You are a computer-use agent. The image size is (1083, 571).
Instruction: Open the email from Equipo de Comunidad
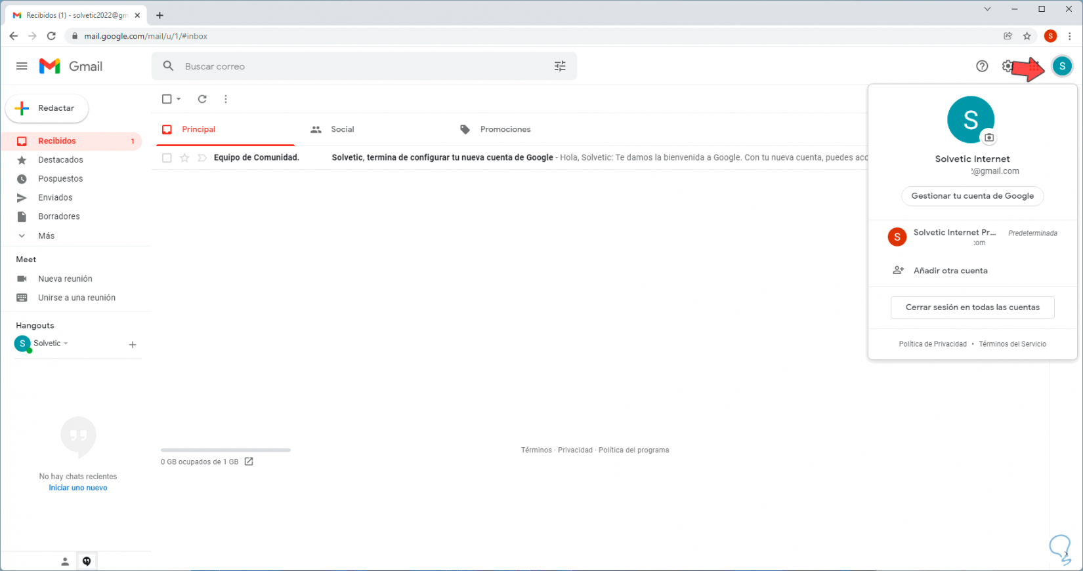point(509,158)
